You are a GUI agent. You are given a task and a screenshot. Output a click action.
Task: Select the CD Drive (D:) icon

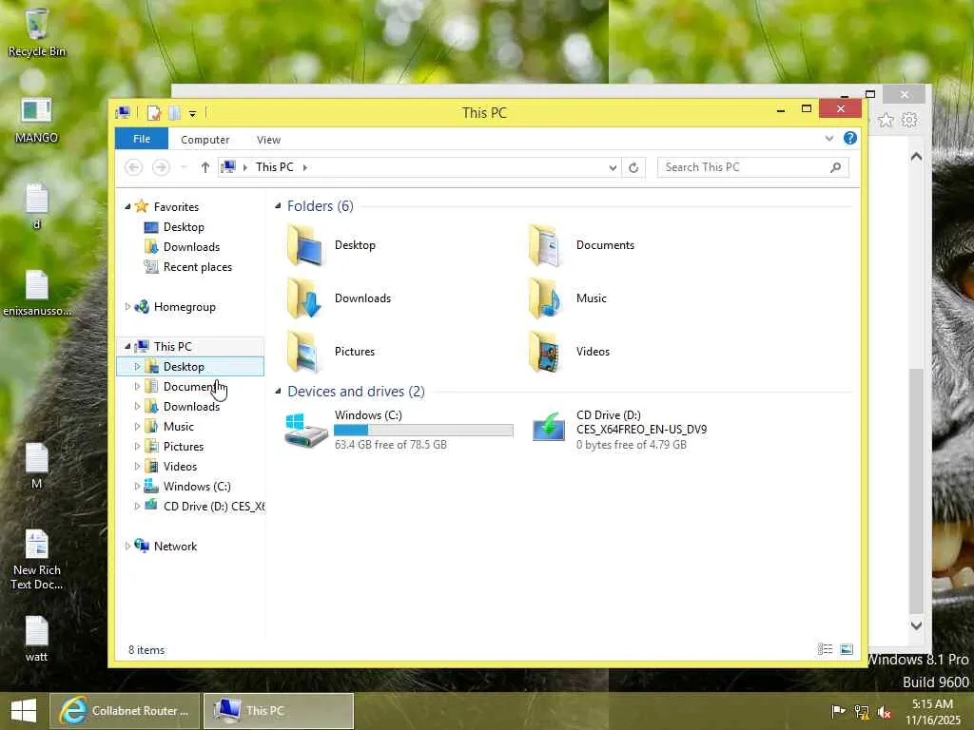pos(549,429)
